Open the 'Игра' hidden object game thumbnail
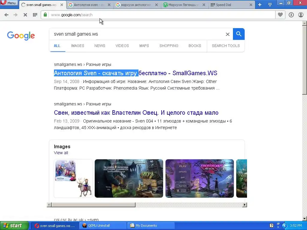 pyautogui.click(x=129, y=178)
